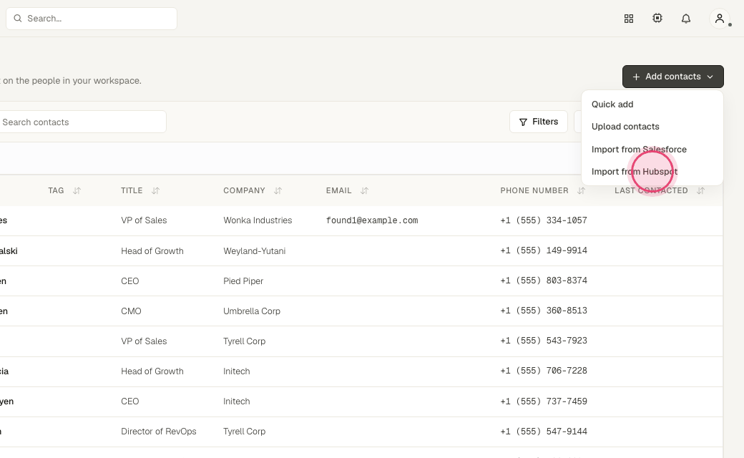
Task: Click phone +1 (555) 547-9144
Action: point(543,432)
